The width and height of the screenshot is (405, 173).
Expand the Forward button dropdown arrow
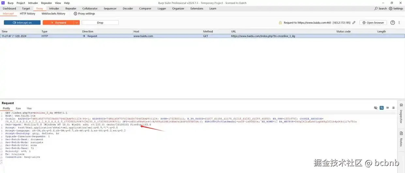coord(77,23)
